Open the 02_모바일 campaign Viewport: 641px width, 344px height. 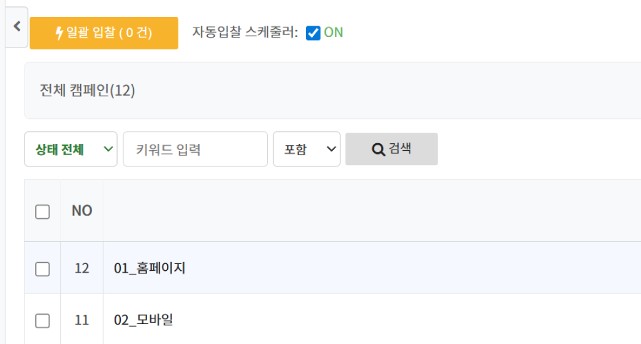click(x=143, y=320)
